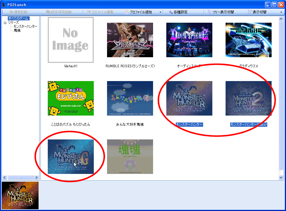Click tree panel scroll left arrow
Viewport: 286px width, 211px height.
[x=5, y=177]
